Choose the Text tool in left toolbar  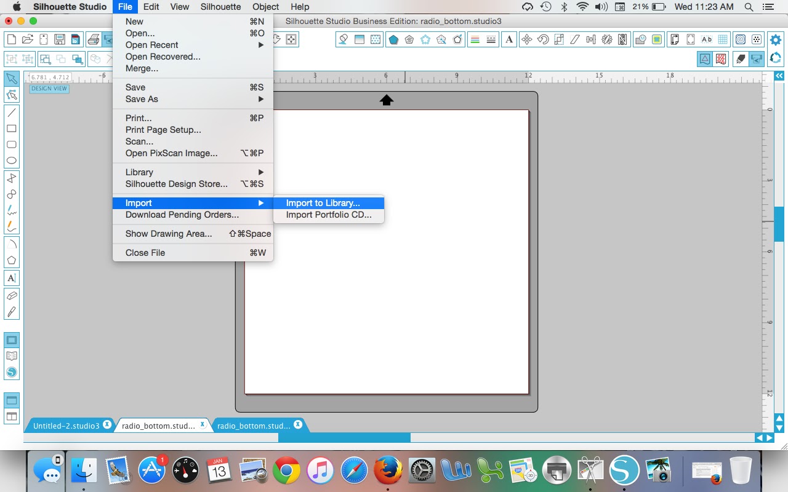click(11, 278)
